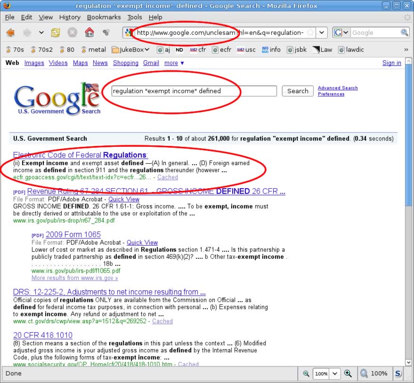
Task: Go to the Home page
Action: tap(89, 33)
